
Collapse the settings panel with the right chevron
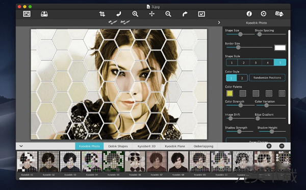pos(219,22)
